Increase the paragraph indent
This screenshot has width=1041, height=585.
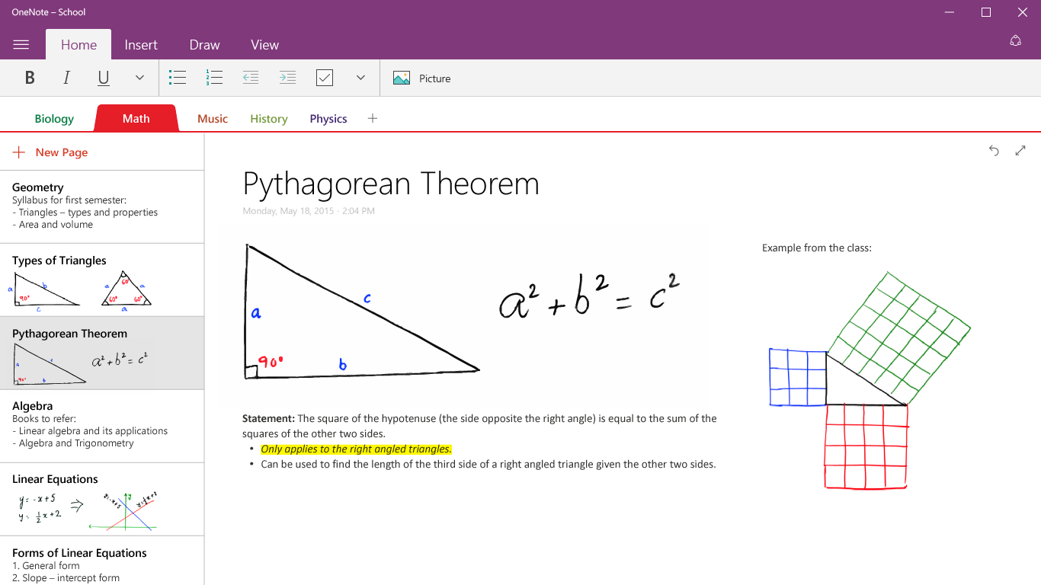pyautogui.click(x=287, y=77)
